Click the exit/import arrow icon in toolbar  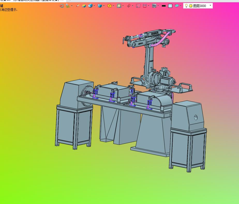pyautogui.click(x=62, y=6)
